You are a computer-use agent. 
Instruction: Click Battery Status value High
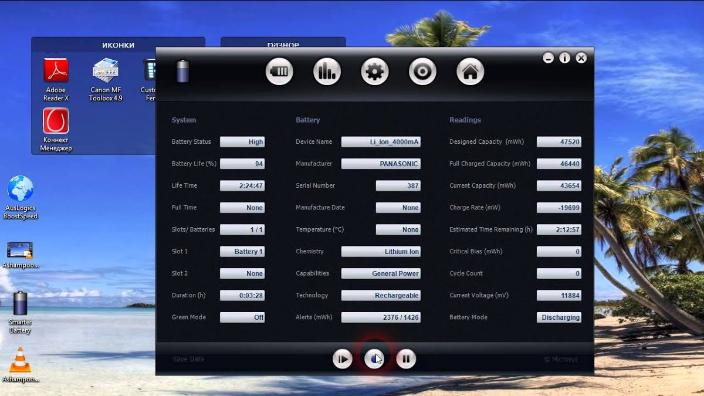tap(242, 142)
